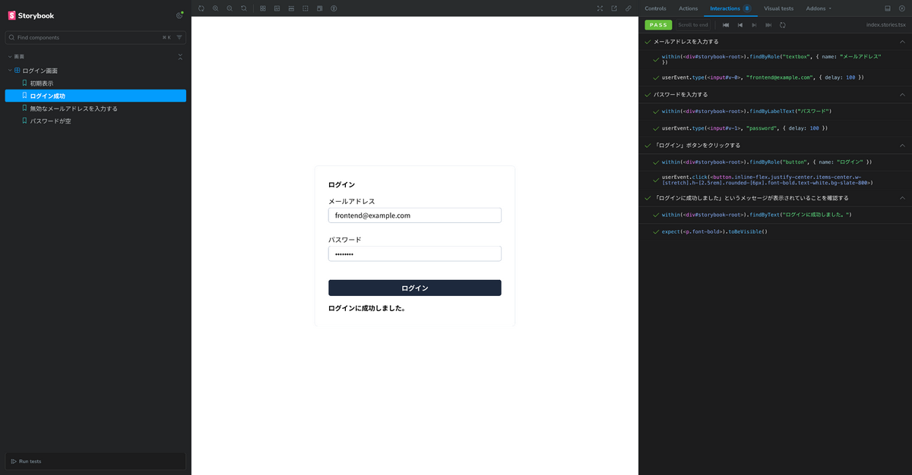Switch to the Controls tab
912x475 pixels.
click(x=655, y=8)
